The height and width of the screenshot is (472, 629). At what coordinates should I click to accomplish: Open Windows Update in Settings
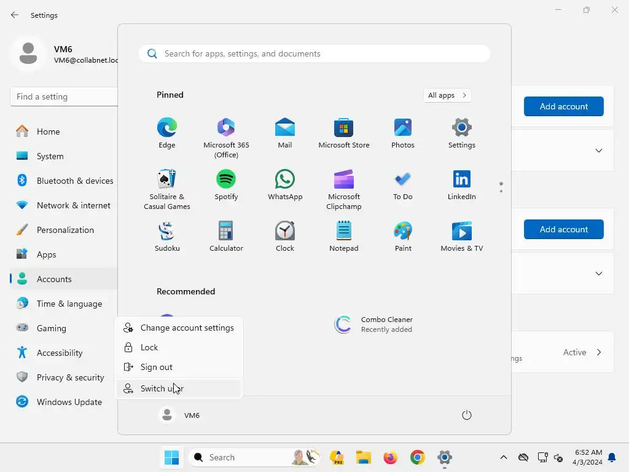coord(64,402)
